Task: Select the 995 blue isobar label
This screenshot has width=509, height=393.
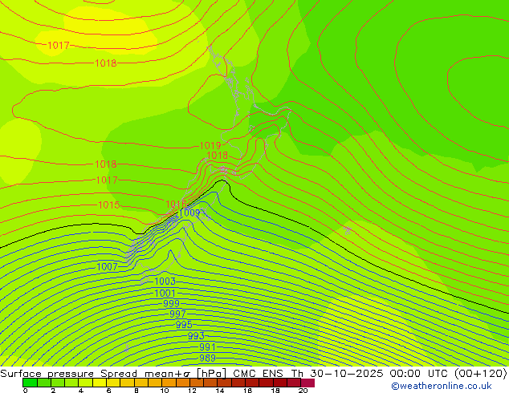Action: [x=184, y=325]
